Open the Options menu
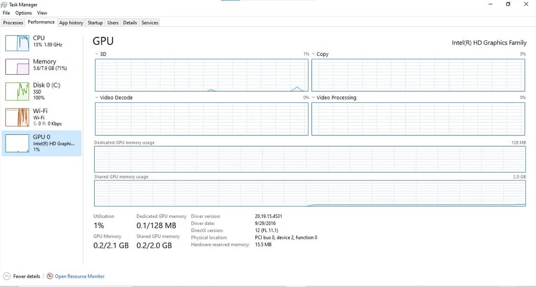 [23, 13]
